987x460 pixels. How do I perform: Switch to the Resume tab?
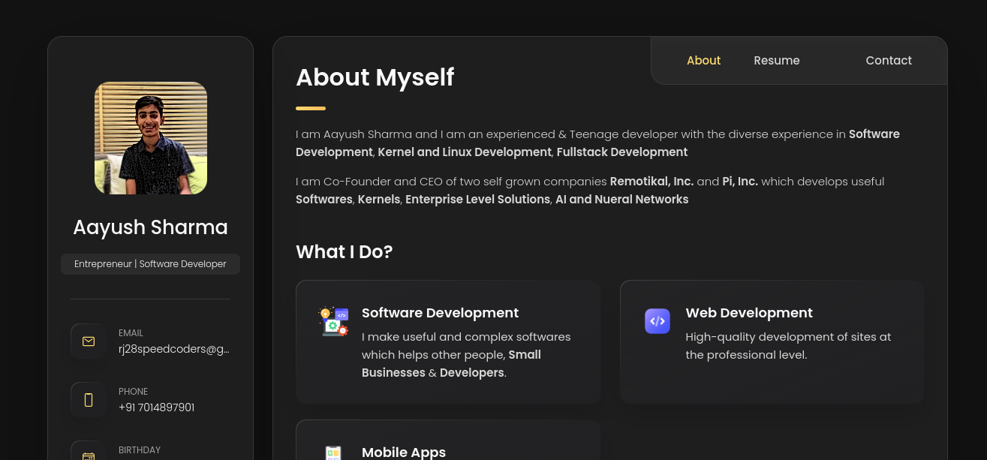(x=777, y=60)
